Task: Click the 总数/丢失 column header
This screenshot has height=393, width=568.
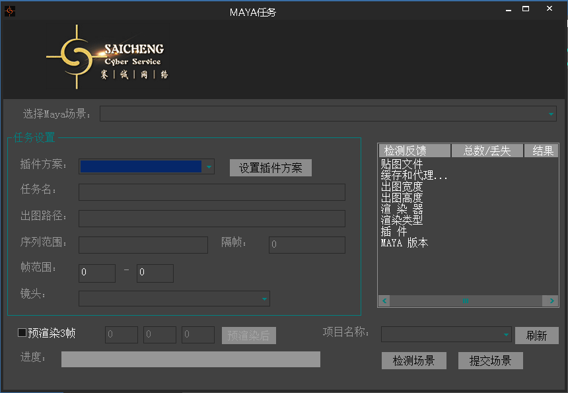Action: pos(487,151)
